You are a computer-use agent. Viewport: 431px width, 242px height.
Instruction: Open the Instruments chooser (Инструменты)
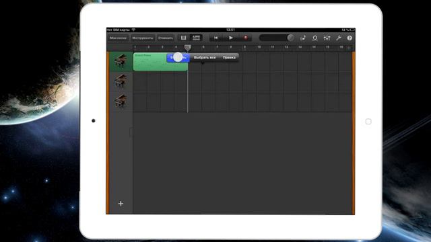(143, 38)
